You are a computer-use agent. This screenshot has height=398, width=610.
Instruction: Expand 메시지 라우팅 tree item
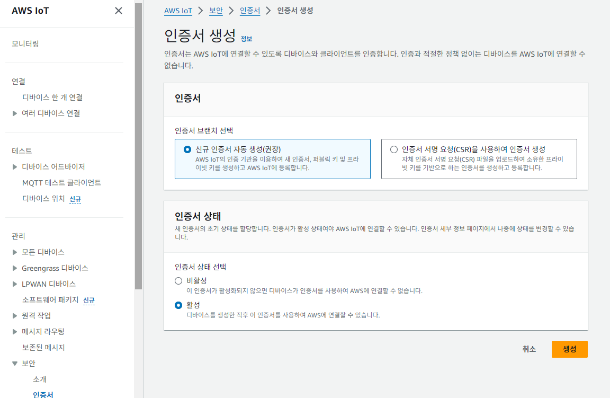tap(15, 332)
